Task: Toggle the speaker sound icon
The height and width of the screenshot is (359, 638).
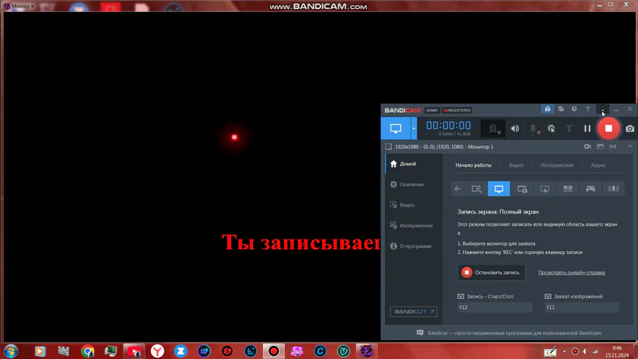Action: tap(515, 128)
